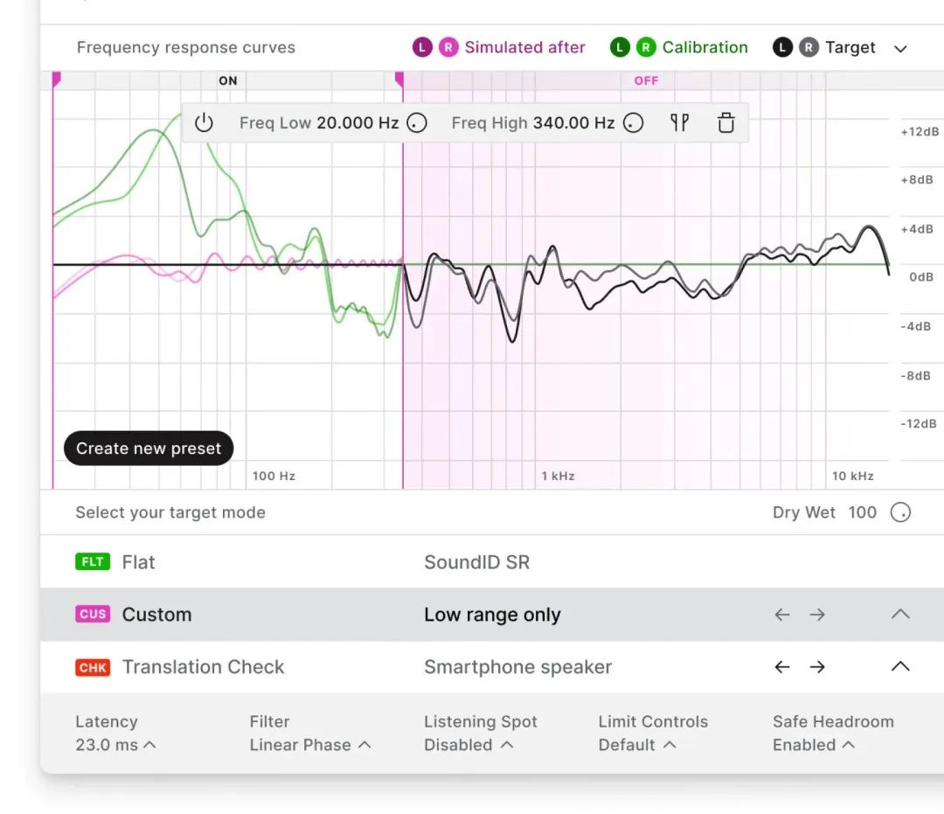
Task: Click the Freq High knob icon
Action: (634, 123)
